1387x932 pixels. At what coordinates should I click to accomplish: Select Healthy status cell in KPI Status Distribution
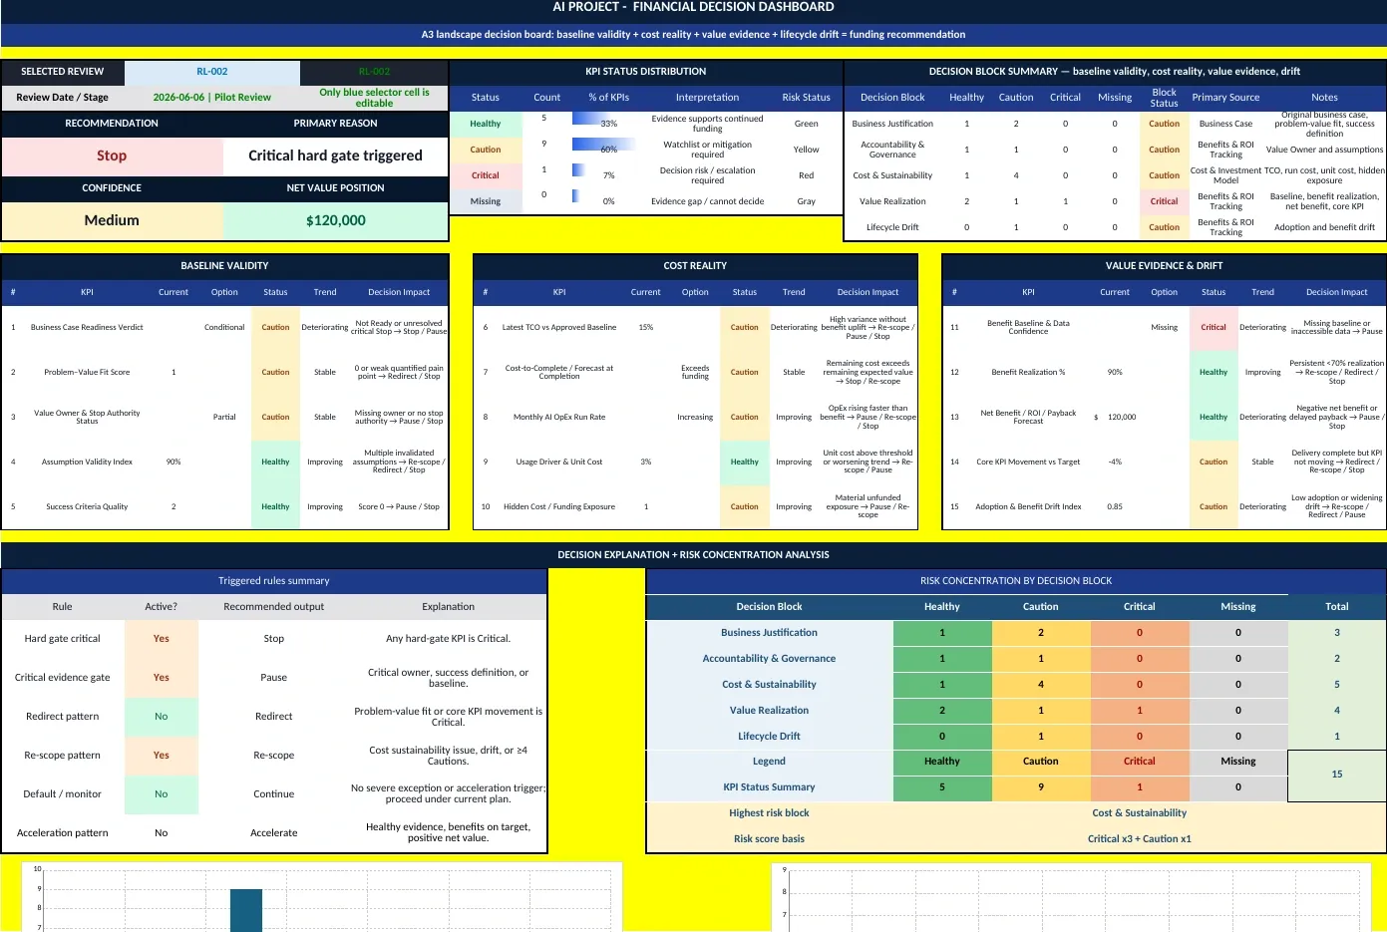tap(486, 124)
